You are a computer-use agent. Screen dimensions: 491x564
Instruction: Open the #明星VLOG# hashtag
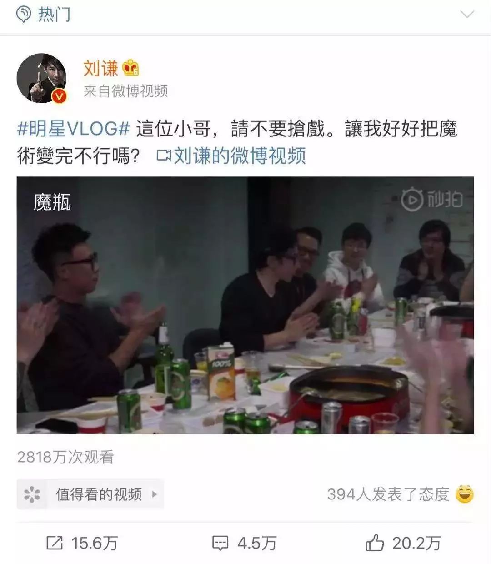74,129
